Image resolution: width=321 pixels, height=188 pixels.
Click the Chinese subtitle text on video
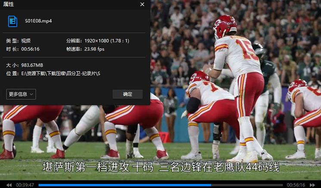160,167
